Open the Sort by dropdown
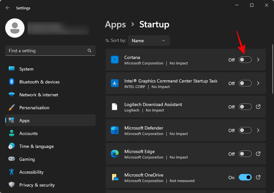The height and width of the screenshot is (193, 274). (x=149, y=41)
